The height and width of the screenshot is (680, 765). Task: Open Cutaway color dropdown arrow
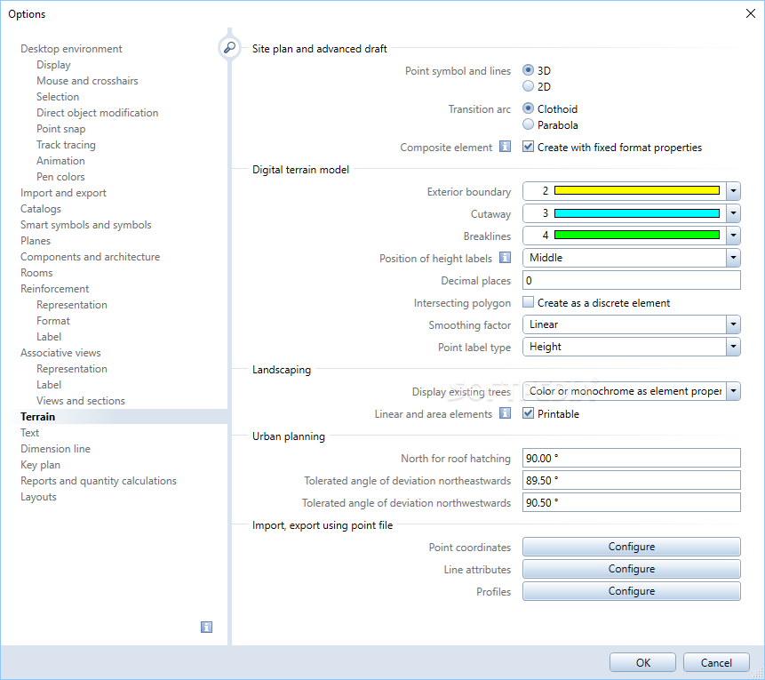click(x=733, y=213)
